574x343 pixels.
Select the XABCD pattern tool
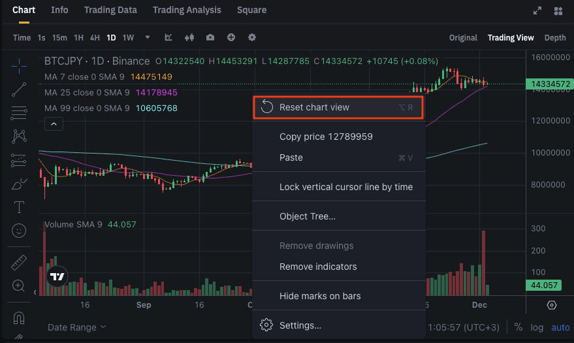pyautogui.click(x=19, y=136)
